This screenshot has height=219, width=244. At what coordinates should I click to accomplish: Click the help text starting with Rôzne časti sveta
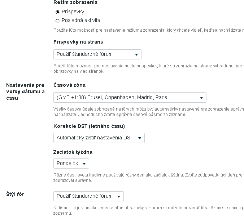point(149,178)
